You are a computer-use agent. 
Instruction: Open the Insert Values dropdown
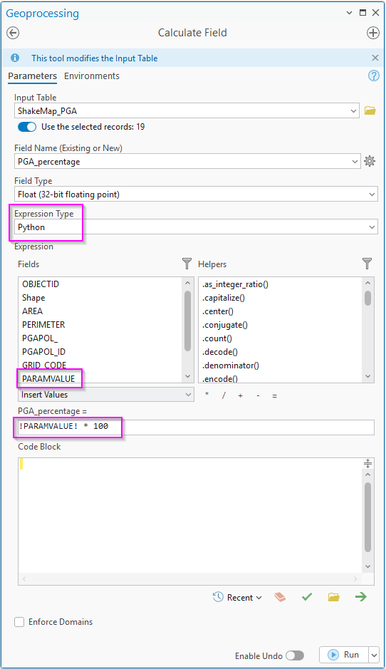pyautogui.click(x=106, y=395)
